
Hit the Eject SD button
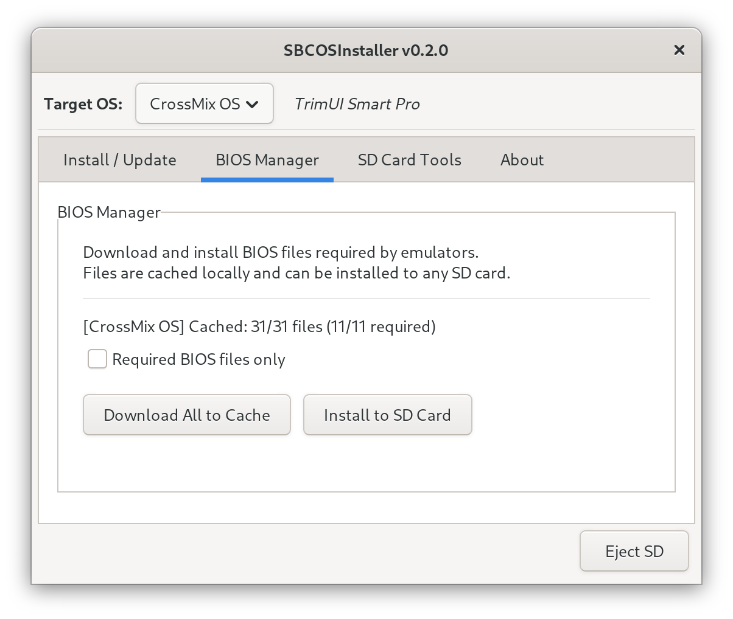click(634, 551)
